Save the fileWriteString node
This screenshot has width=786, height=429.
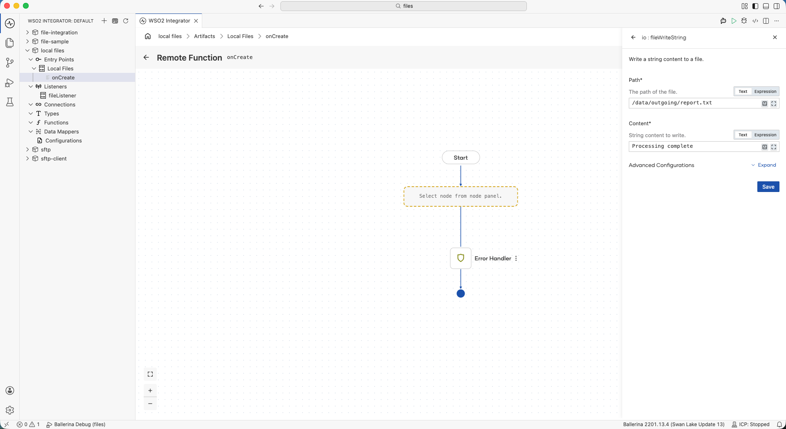tap(768, 187)
